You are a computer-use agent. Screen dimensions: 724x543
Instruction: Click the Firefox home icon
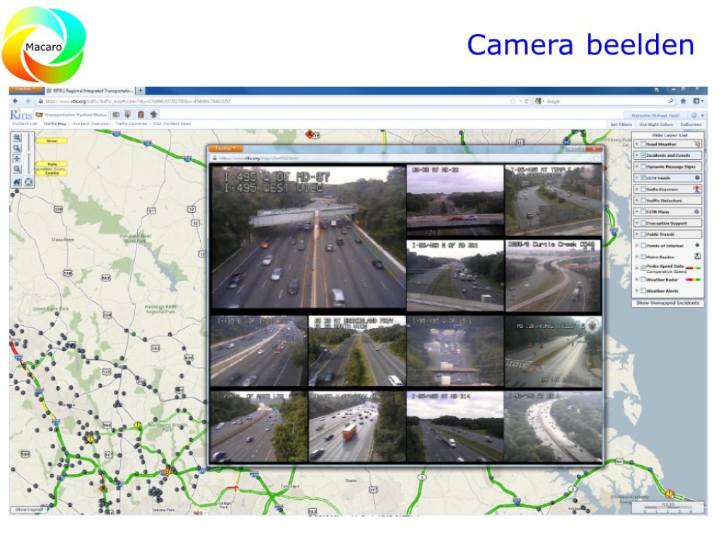tap(684, 102)
